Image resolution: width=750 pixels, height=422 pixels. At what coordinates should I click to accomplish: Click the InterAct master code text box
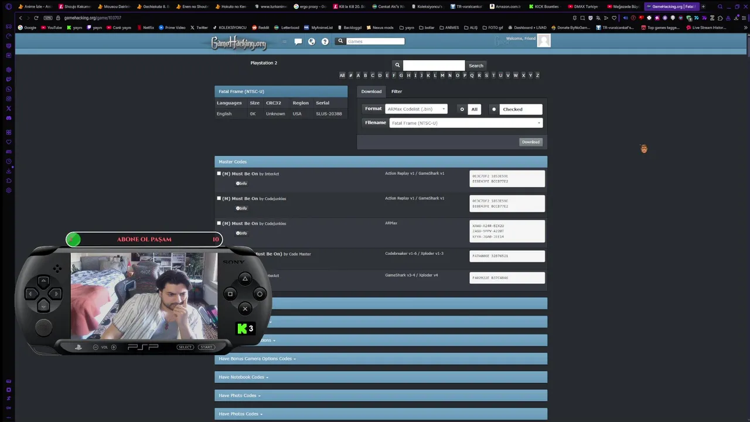[507, 179]
